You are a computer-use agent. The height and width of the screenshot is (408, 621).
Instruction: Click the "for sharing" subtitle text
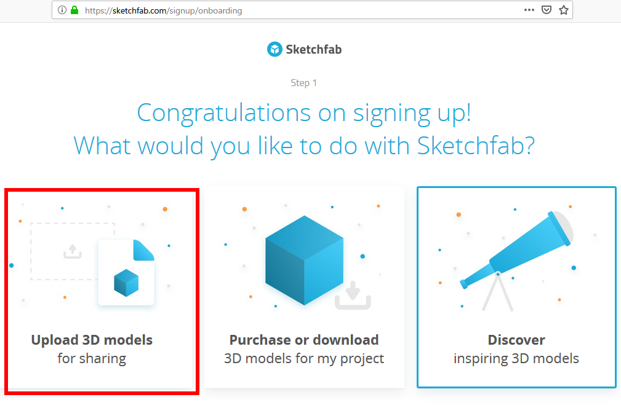(92, 359)
